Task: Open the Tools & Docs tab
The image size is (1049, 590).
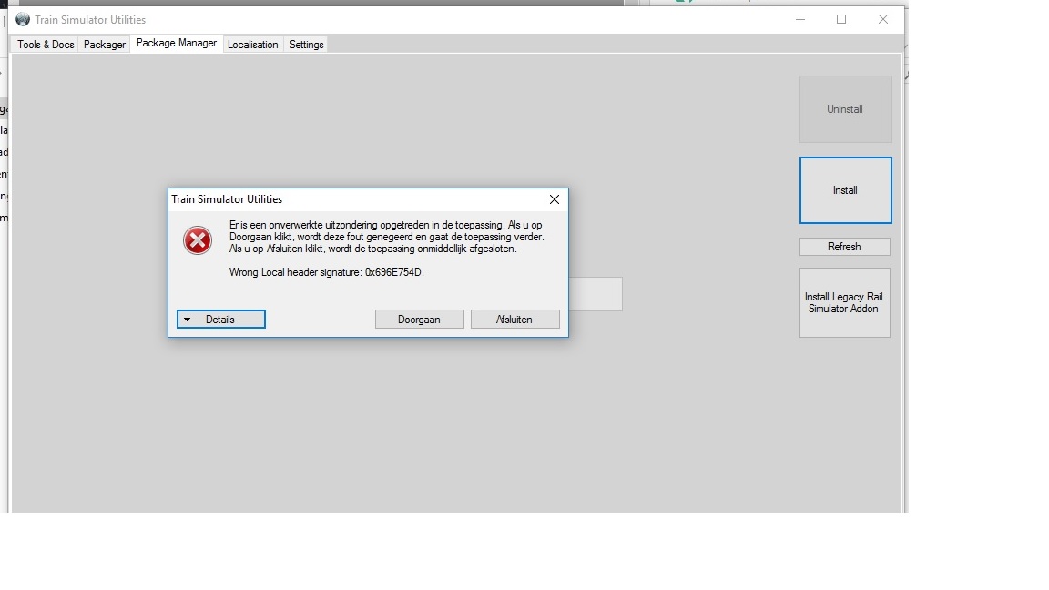Action: pyautogui.click(x=46, y=44)
